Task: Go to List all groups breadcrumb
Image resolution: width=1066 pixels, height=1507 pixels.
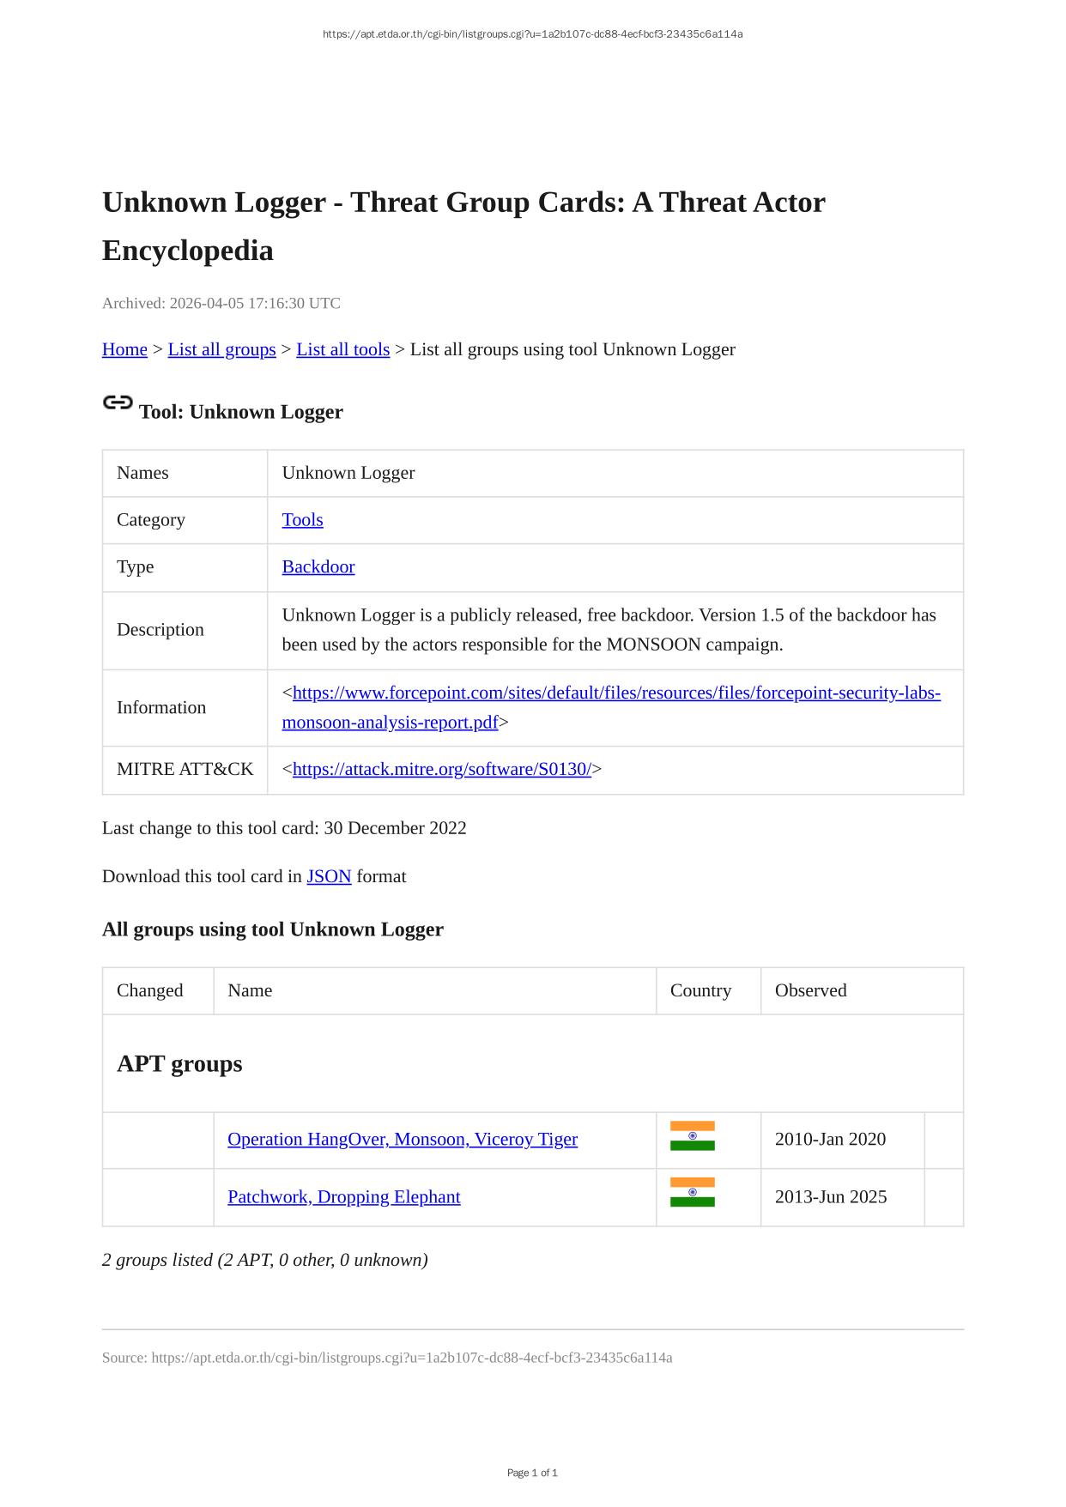Action: [221, 349]
